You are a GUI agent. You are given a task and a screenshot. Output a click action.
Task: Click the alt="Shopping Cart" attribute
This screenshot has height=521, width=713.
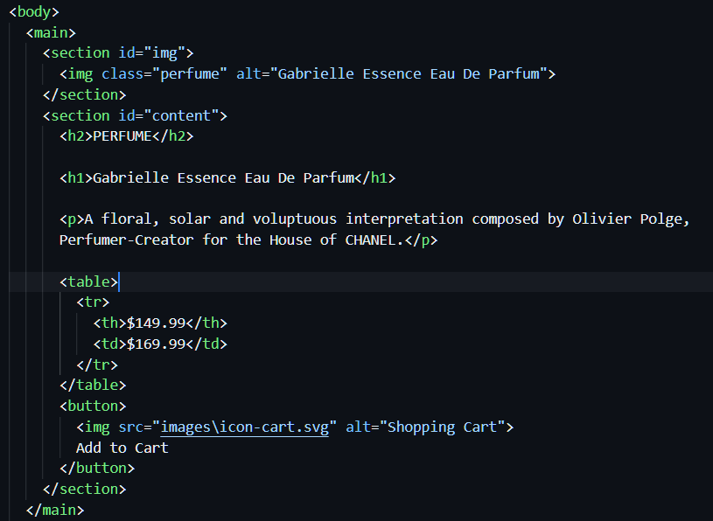[426, 427]
